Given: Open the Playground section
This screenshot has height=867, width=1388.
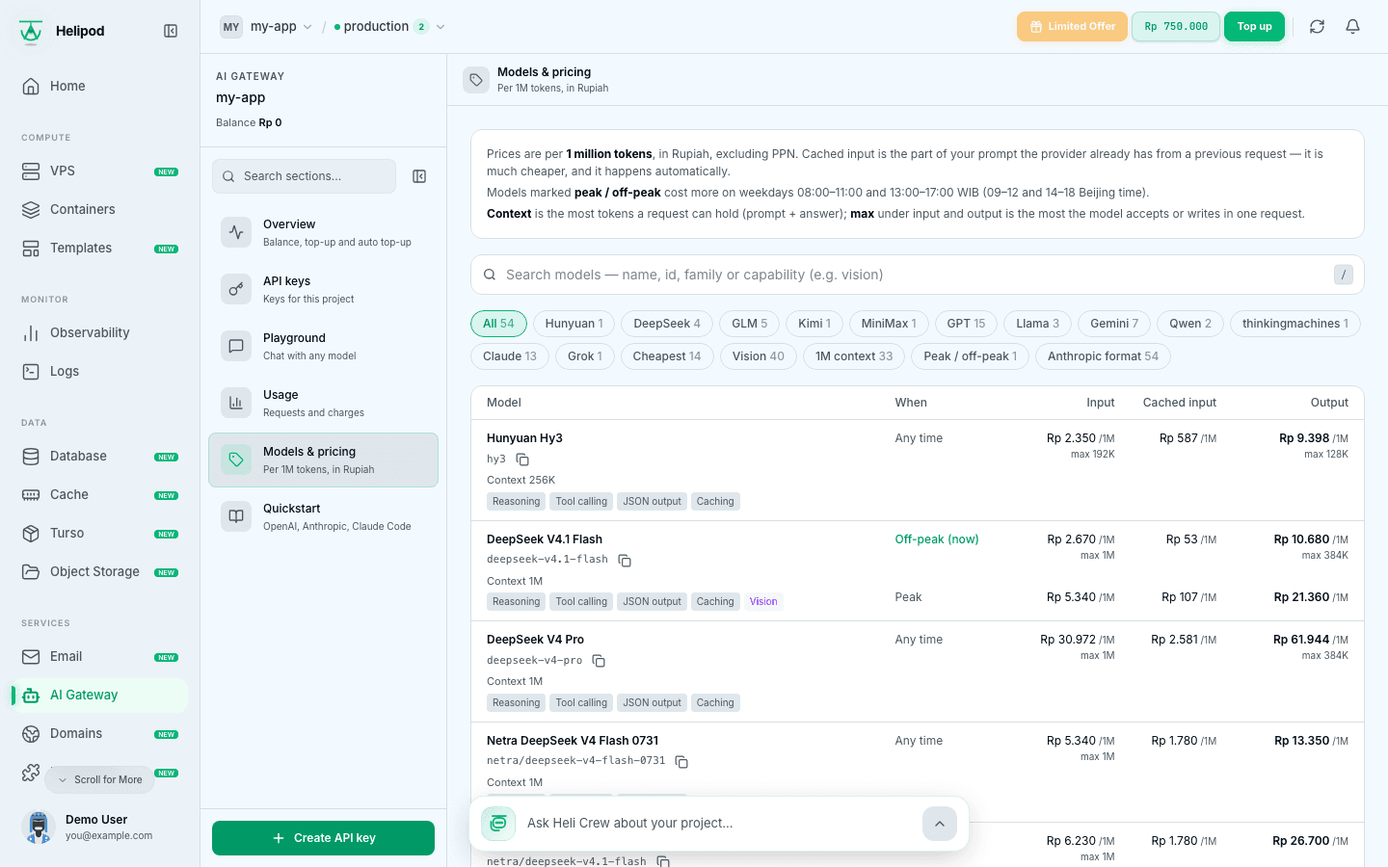Looking at the screenshot, I should [323, 346].
